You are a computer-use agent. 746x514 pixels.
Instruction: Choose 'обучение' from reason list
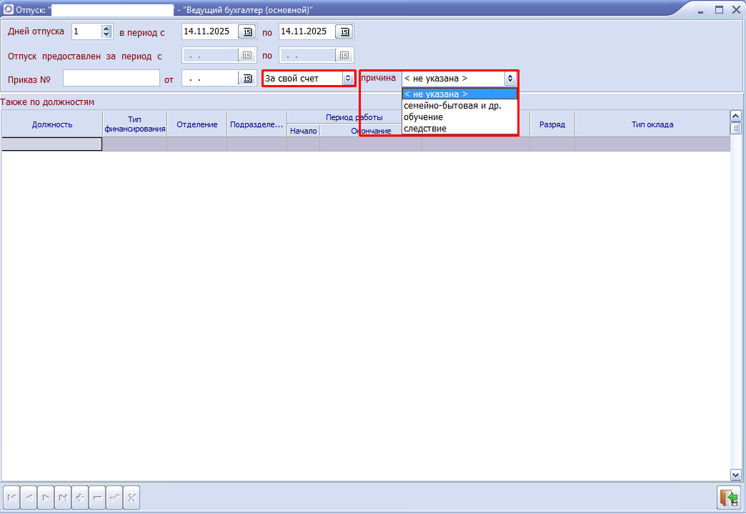pyautogui.click(x=424, y=117)
